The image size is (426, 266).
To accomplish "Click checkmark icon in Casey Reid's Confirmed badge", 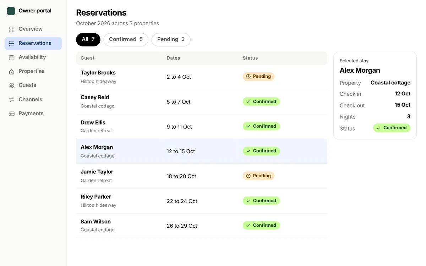I will click(248, 101).
